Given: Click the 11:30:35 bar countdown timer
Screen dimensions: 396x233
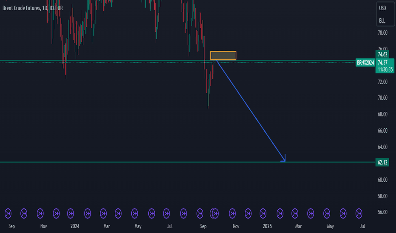Looking at the screenshot, I should [x=385, y=69].
